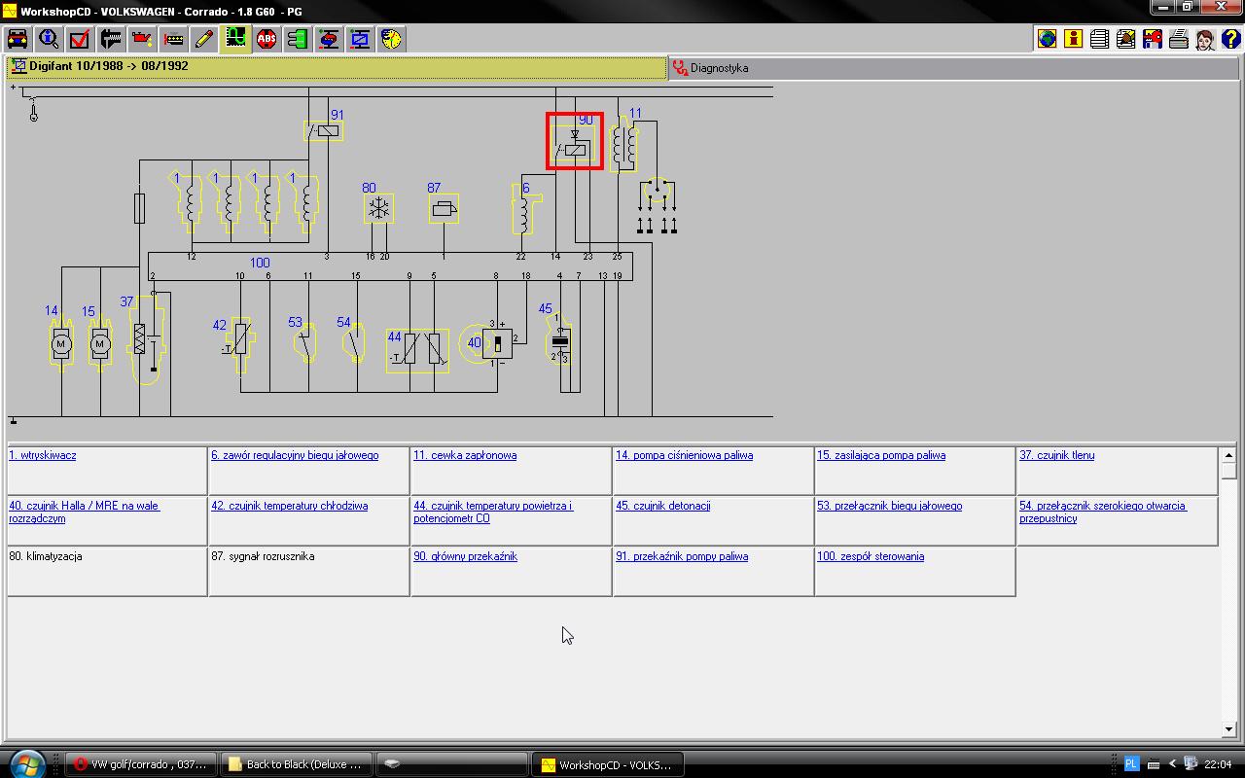This screenshot has height=778, width=1245.
Task: Open '6. zawór regulacyjny biegu jałowego' link
Action: (x=295, y=455)
